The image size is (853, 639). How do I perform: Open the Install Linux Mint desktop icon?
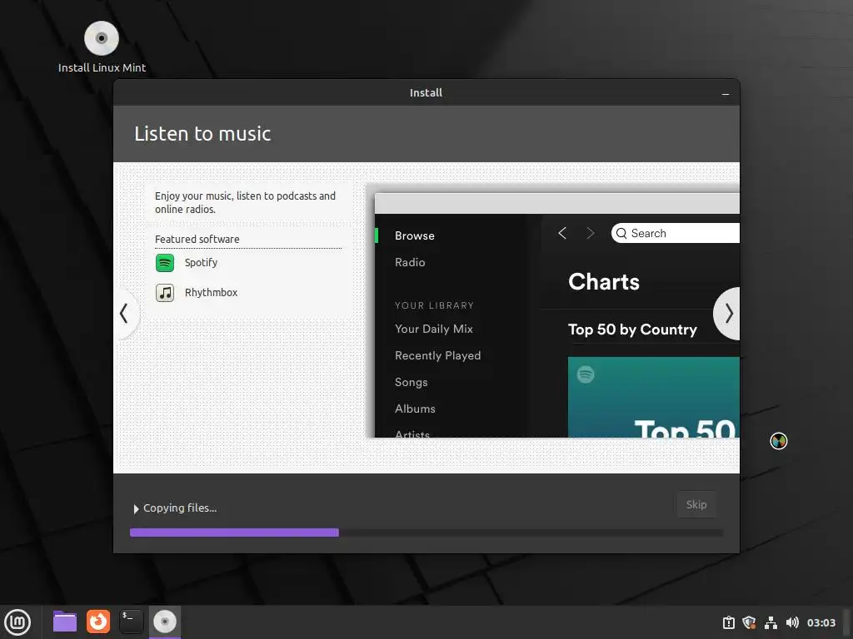pos(102,47)
